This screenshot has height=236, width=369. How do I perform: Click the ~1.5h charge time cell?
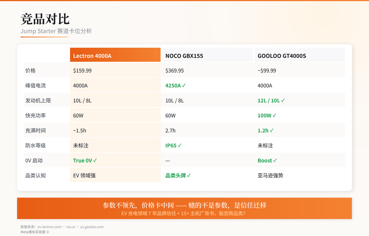pyautogui.click(x=115, y=130)
